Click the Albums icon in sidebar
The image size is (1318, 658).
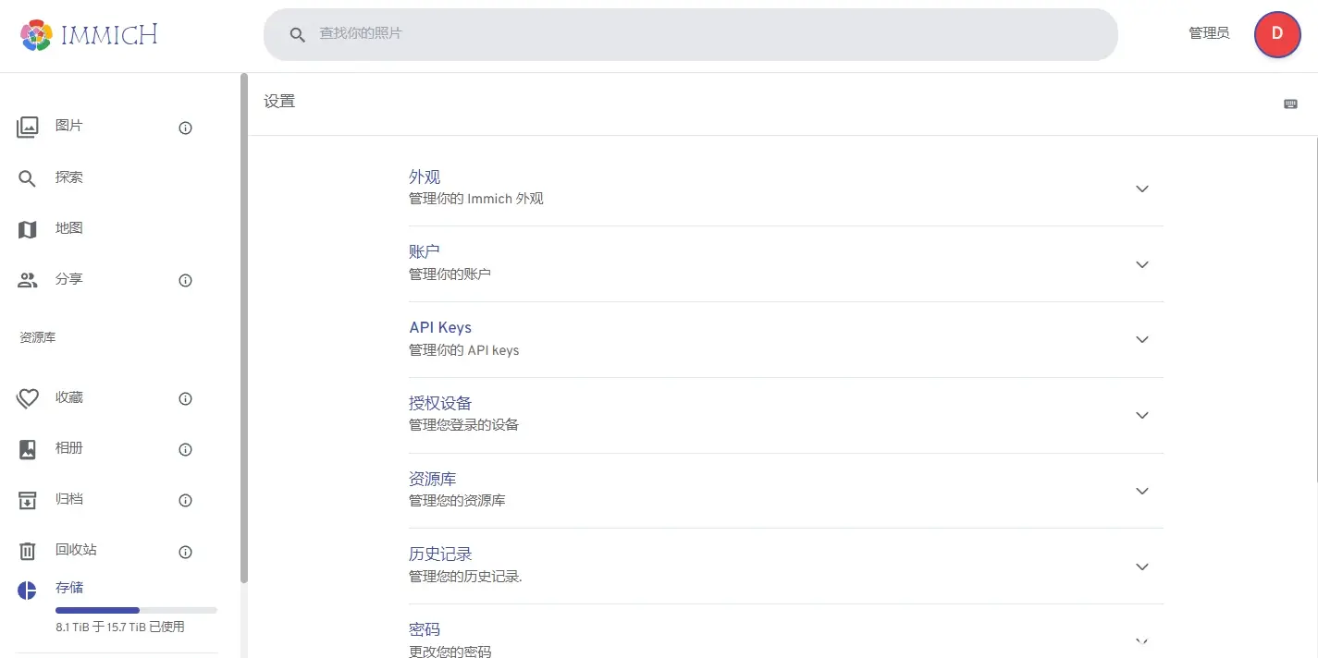[28, 449]
